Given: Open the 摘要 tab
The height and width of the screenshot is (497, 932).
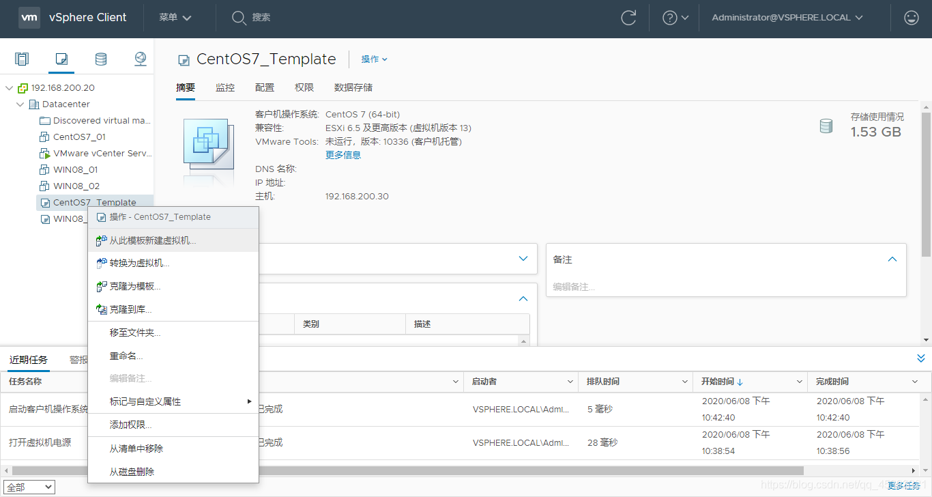Looking at the screenshot, I should (x=186, y=87).
